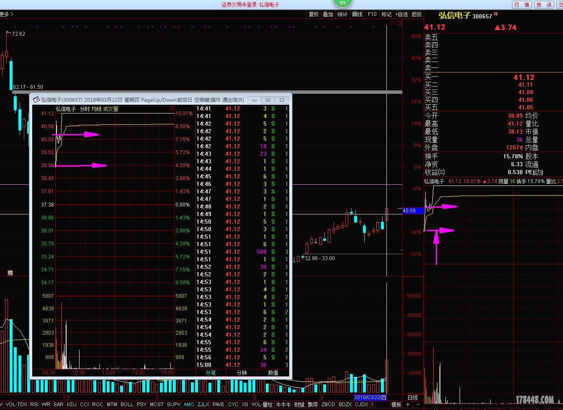Image resolution: width=563 pixels, height=410 pixels.
Task: Select the ZJLX indicator tab
Action: [203, 405]
